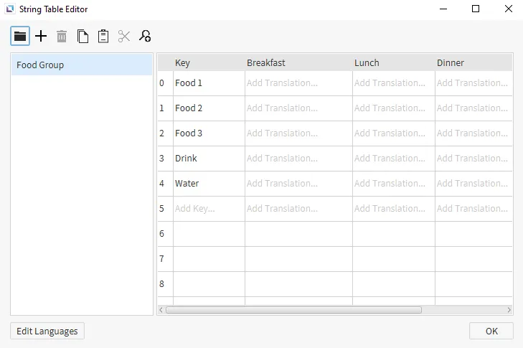Select the Water key cell
The width and height of the screenshot is (523, 348).
(x=208, y=184)
